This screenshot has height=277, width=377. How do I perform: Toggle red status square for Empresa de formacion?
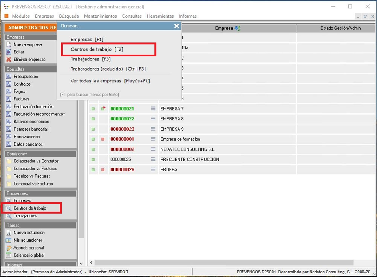tap(103, 139)
